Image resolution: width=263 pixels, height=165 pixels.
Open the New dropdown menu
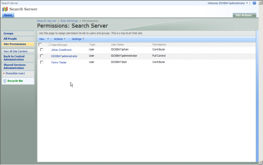pos(44,39)
